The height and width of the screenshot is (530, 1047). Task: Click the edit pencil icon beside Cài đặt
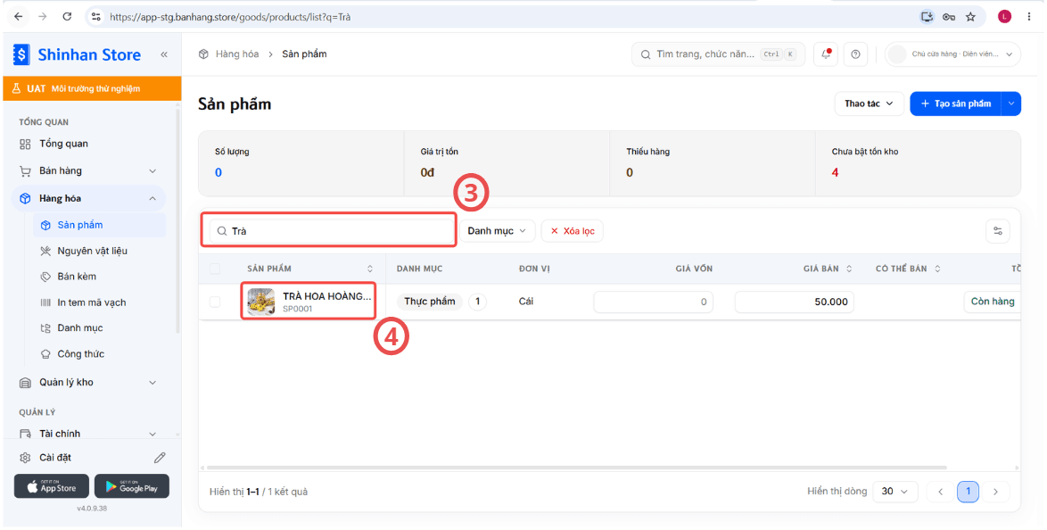pyautogui.click(x=160, y=458)
